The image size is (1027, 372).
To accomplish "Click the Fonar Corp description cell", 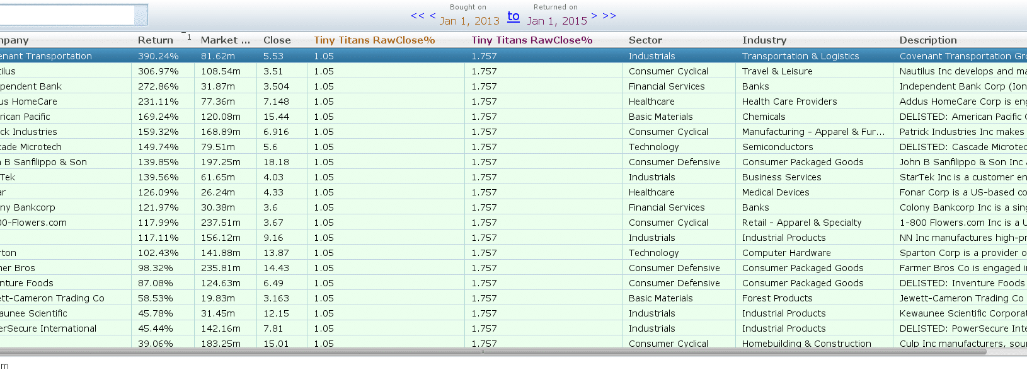I will pyautogui.click(x=960, y=192).
